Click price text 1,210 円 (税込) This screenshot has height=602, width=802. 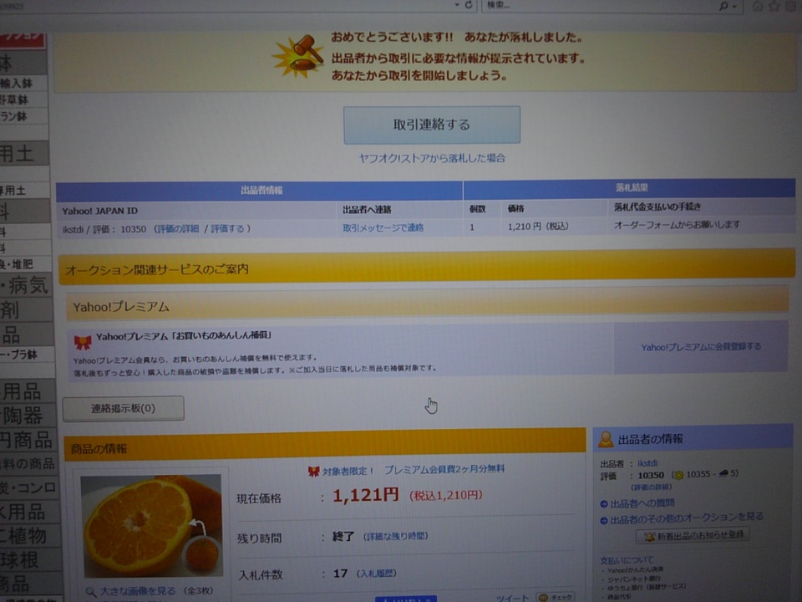pyautogui.click(x=538, y=227)
